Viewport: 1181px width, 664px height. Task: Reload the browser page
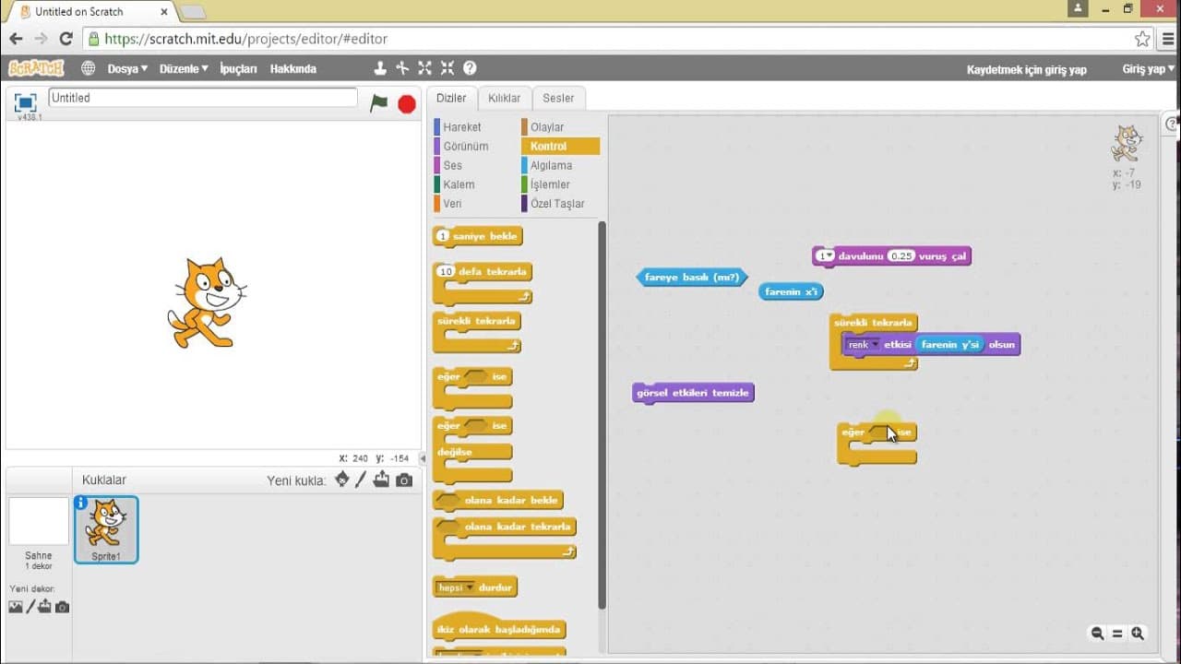66,39
